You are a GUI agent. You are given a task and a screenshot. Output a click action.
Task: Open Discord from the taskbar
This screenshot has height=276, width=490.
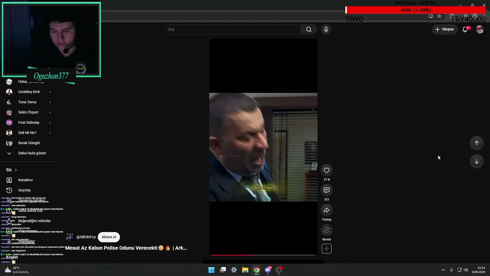(x=268, y=270)
